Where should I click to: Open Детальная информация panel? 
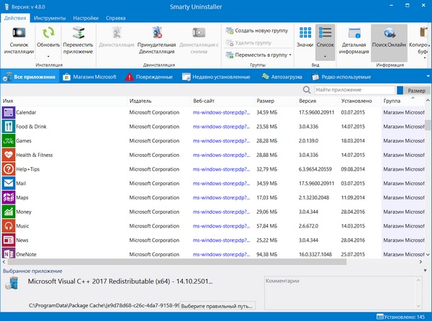352,33
